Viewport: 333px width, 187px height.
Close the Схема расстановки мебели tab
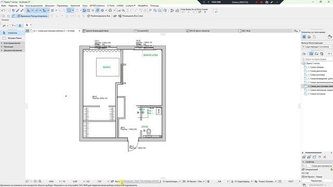(80, 31)
